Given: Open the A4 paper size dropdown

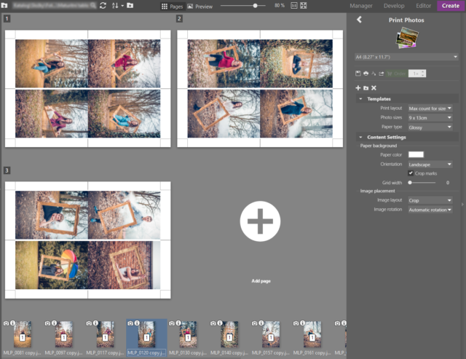Looking at the screenshot, I should click(406, 57).
